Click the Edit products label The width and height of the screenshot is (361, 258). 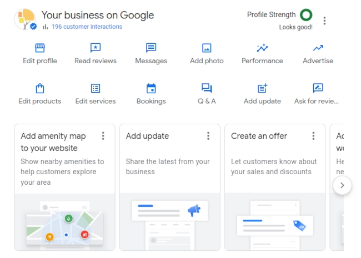tap(40, 102)
